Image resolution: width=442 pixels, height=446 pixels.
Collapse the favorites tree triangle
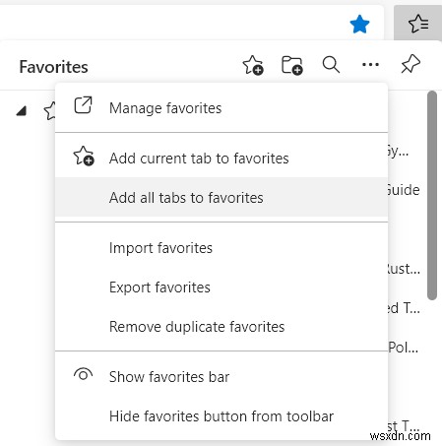[x=22, y=111]
